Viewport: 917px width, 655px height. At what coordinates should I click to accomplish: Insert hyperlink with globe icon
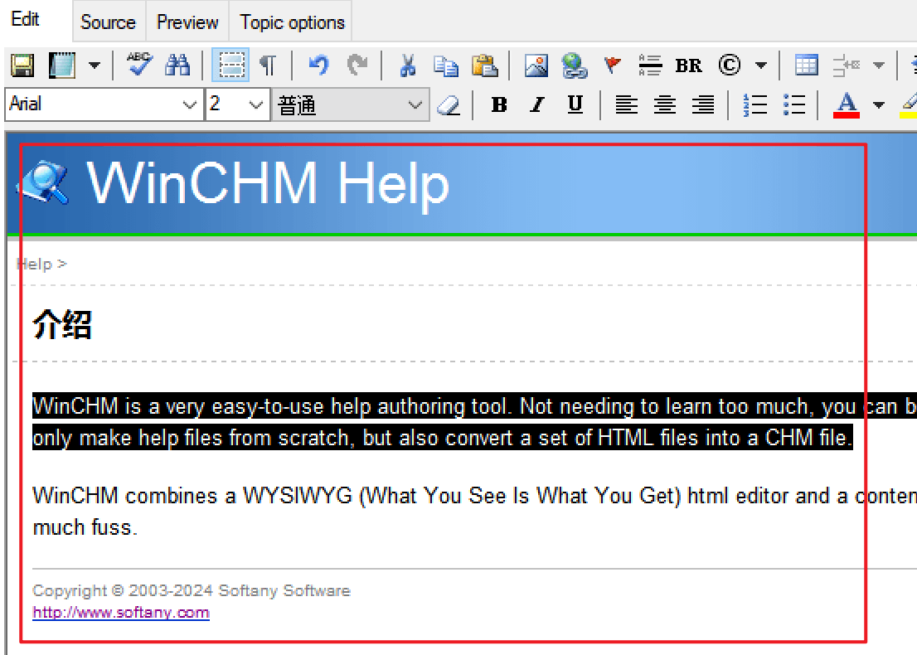tap(574, 65)
